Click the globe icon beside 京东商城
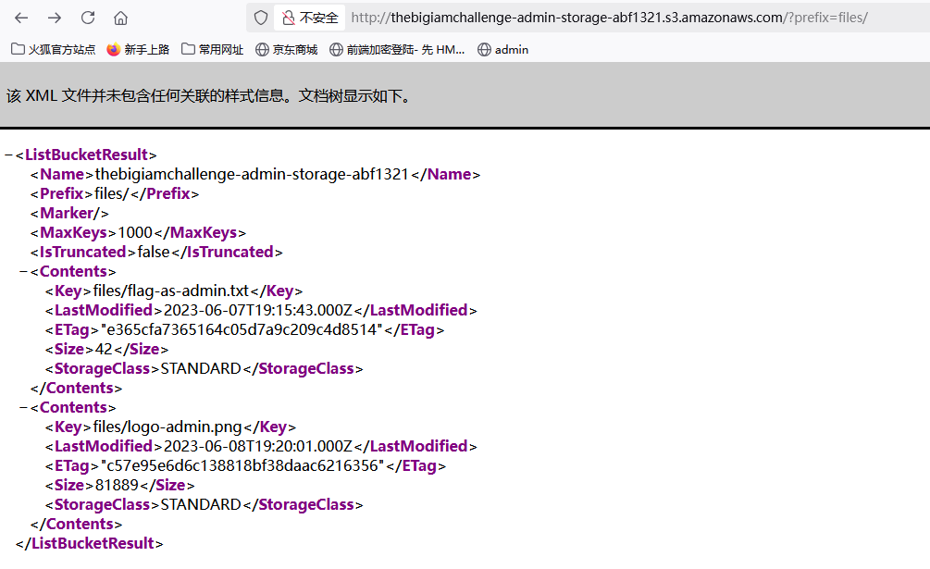930x569 pixels. [262, 50]
